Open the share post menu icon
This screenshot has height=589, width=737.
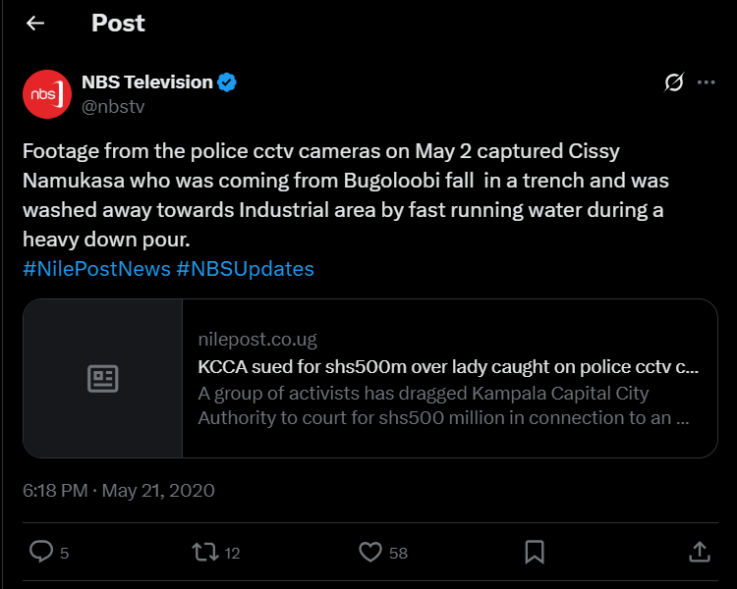(699, 552)
